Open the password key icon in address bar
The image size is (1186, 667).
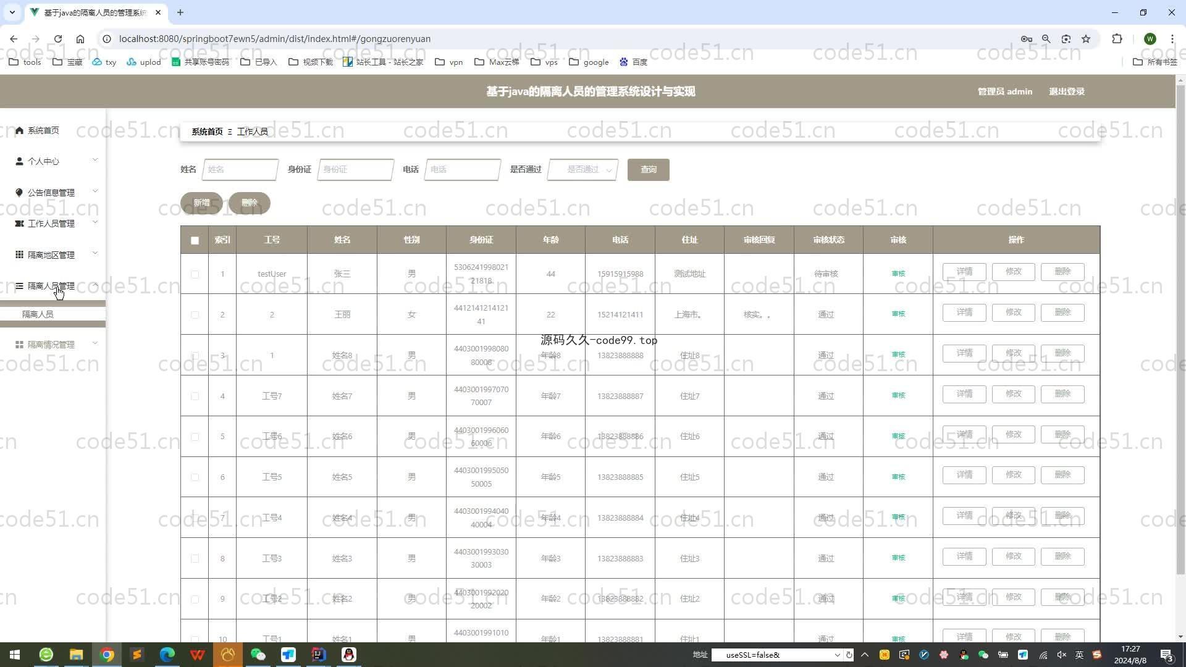click(x=1026, y=39)
